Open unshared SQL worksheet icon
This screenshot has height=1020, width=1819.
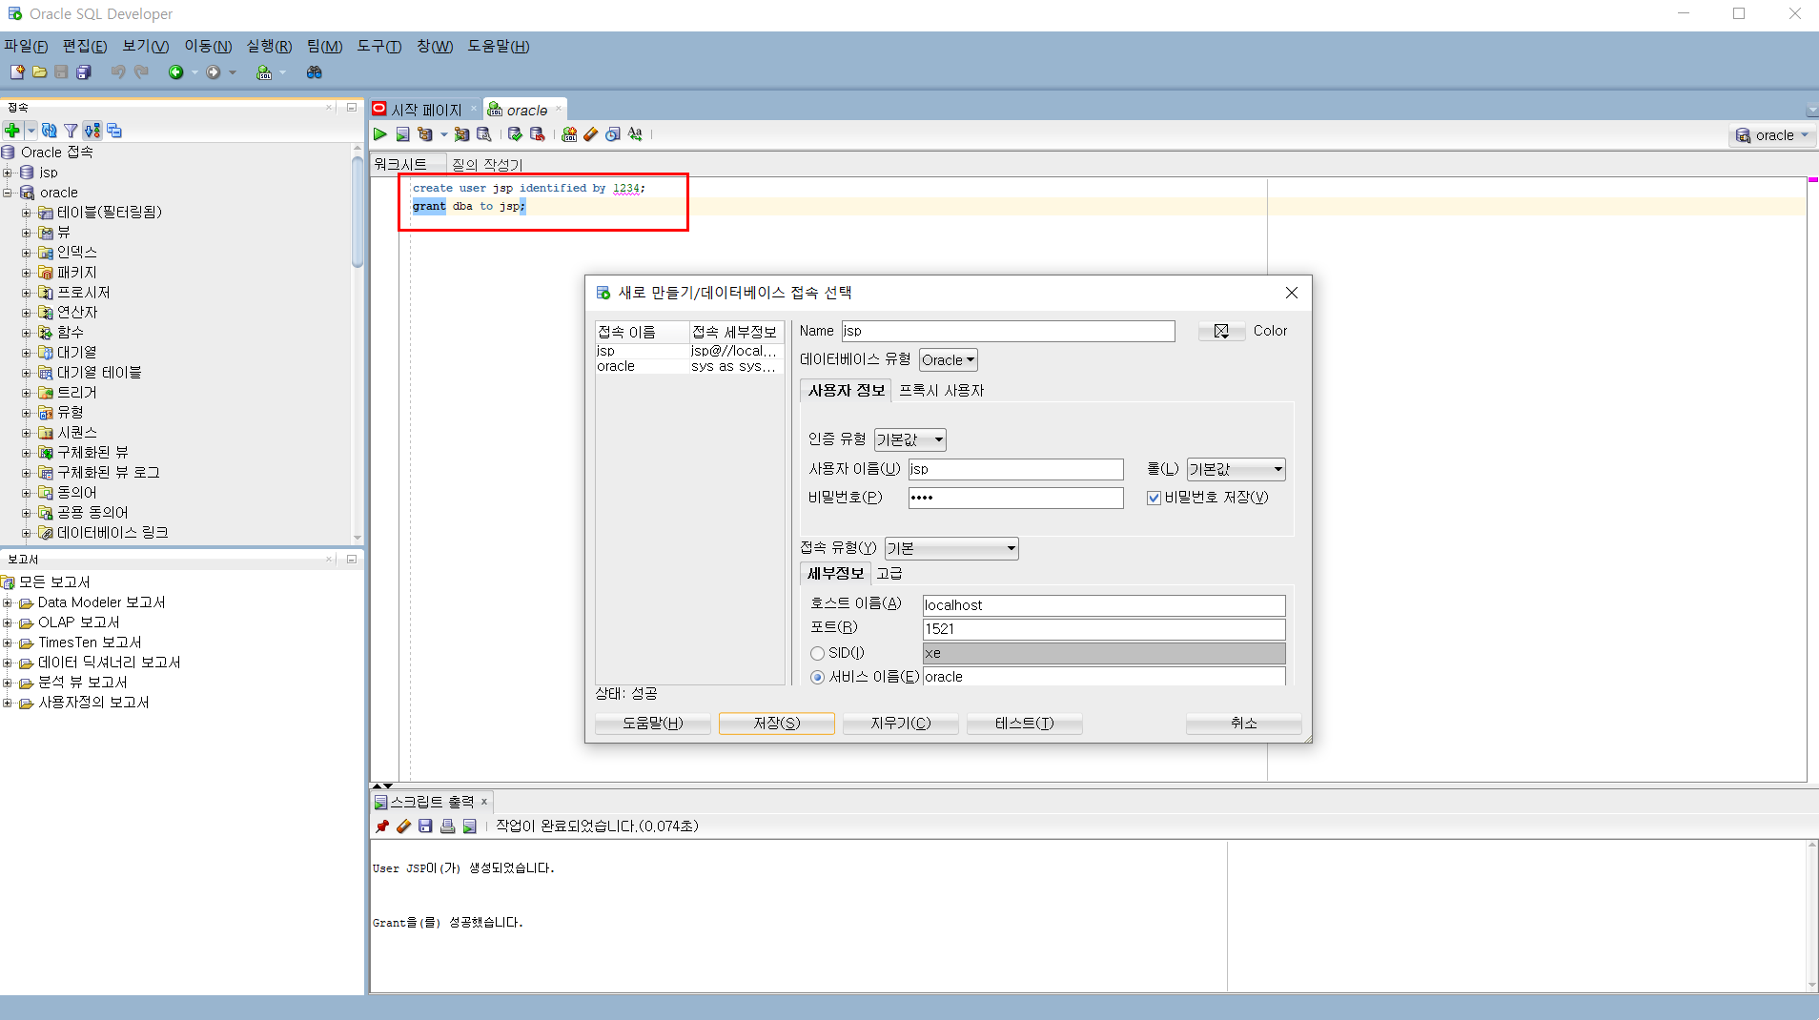coord(569,134)
